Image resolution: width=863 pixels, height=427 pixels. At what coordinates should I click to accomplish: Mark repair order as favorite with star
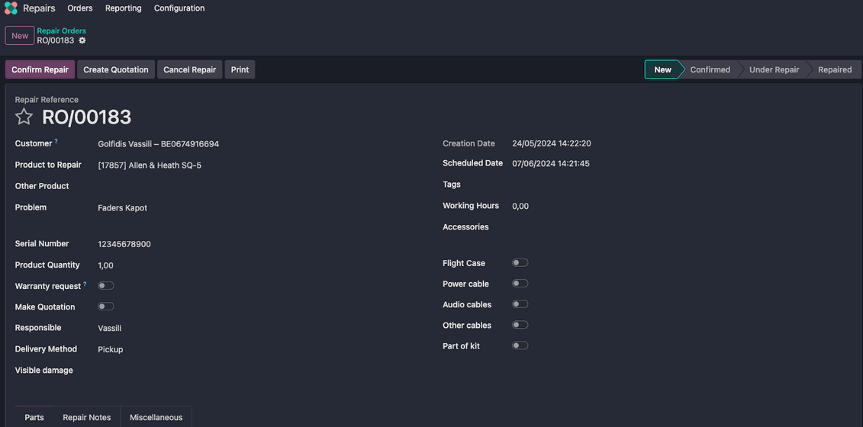(x=24, y=117)
